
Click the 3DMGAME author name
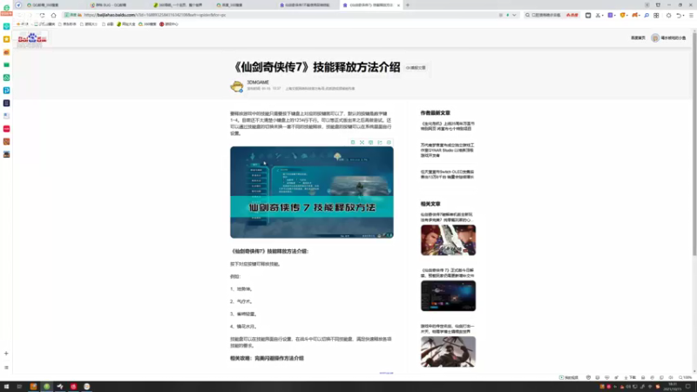pos(258,82)
